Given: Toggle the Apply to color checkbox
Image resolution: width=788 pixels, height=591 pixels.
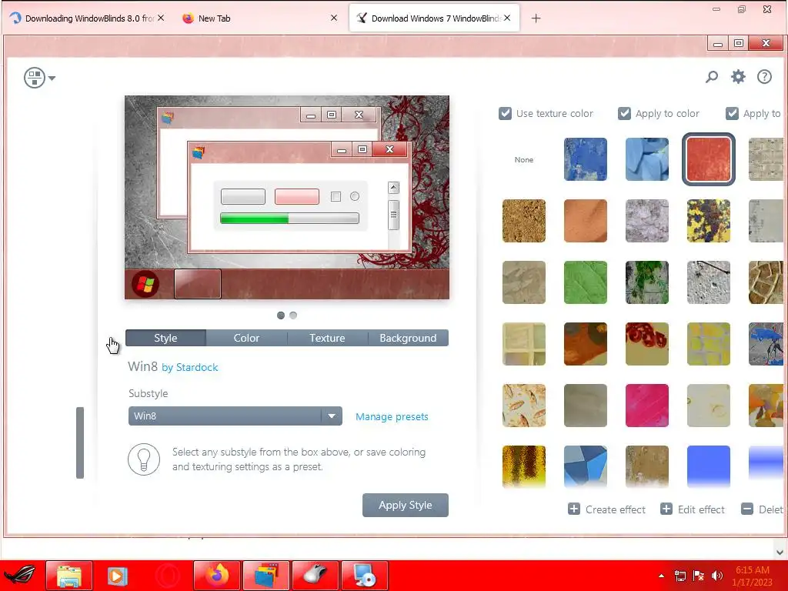Looking at the screenshot, I should point(624,114).
